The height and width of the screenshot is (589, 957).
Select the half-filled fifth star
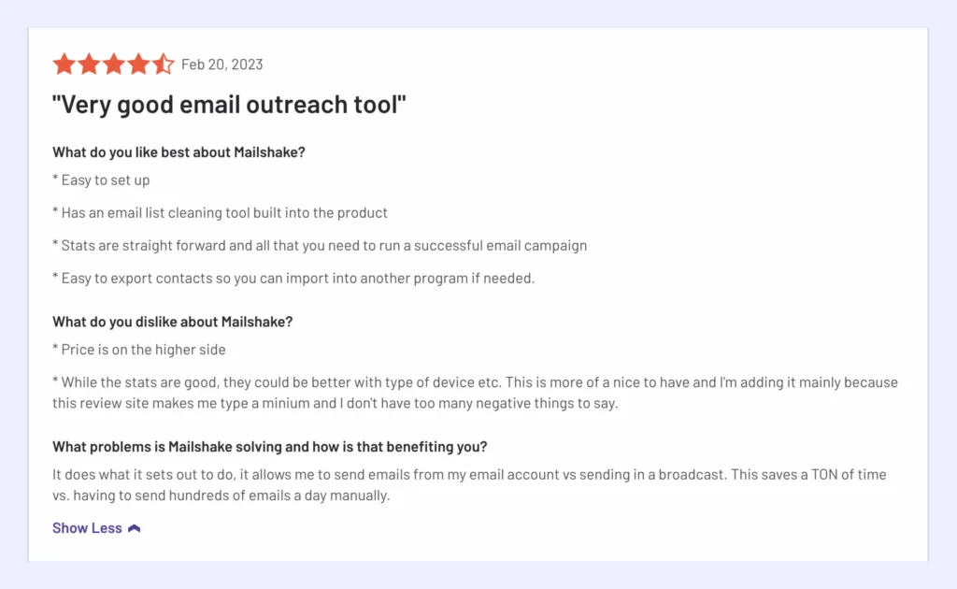[164, 64]
